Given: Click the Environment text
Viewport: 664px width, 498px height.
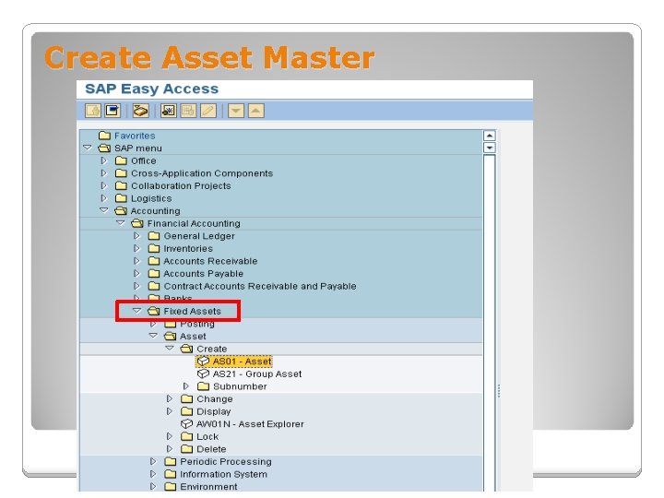Looking at the screenshot, I should tap(208, 487).
